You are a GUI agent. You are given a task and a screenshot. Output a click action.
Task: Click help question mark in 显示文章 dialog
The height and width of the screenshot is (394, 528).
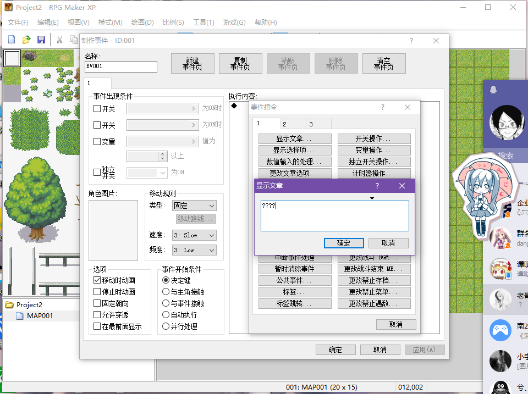pos(377,186)
